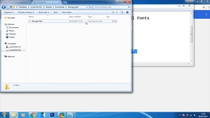Sort by the Size column header
This screenshot has width=210, height=118.
pos(108,17)
